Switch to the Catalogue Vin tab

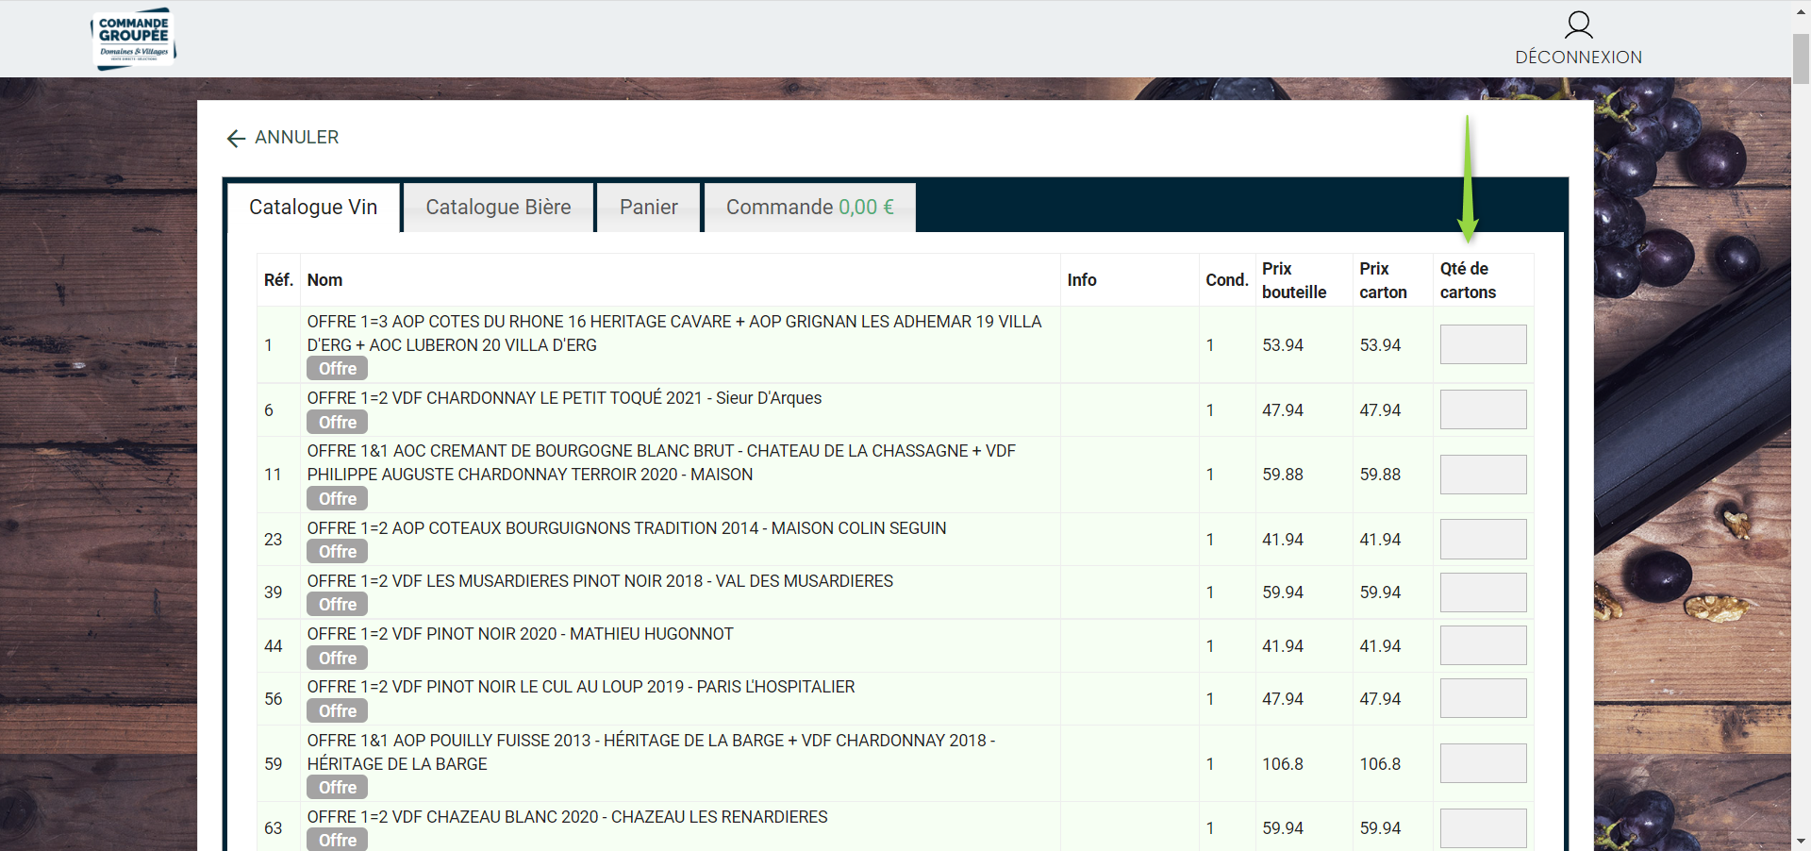[x=313, y=207]
